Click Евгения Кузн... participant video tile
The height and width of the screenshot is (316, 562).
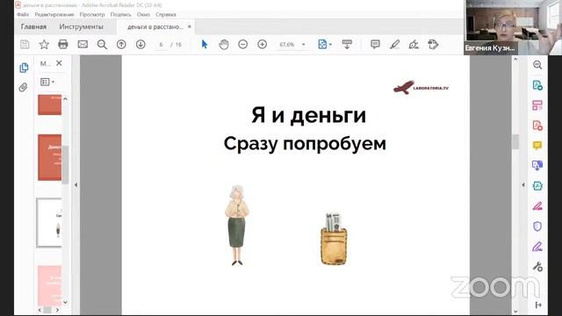(513, 27)
